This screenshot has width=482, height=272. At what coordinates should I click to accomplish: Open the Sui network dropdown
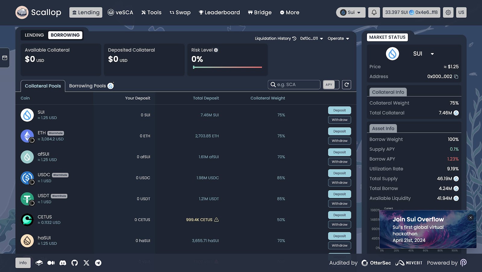tap(351, 12)
